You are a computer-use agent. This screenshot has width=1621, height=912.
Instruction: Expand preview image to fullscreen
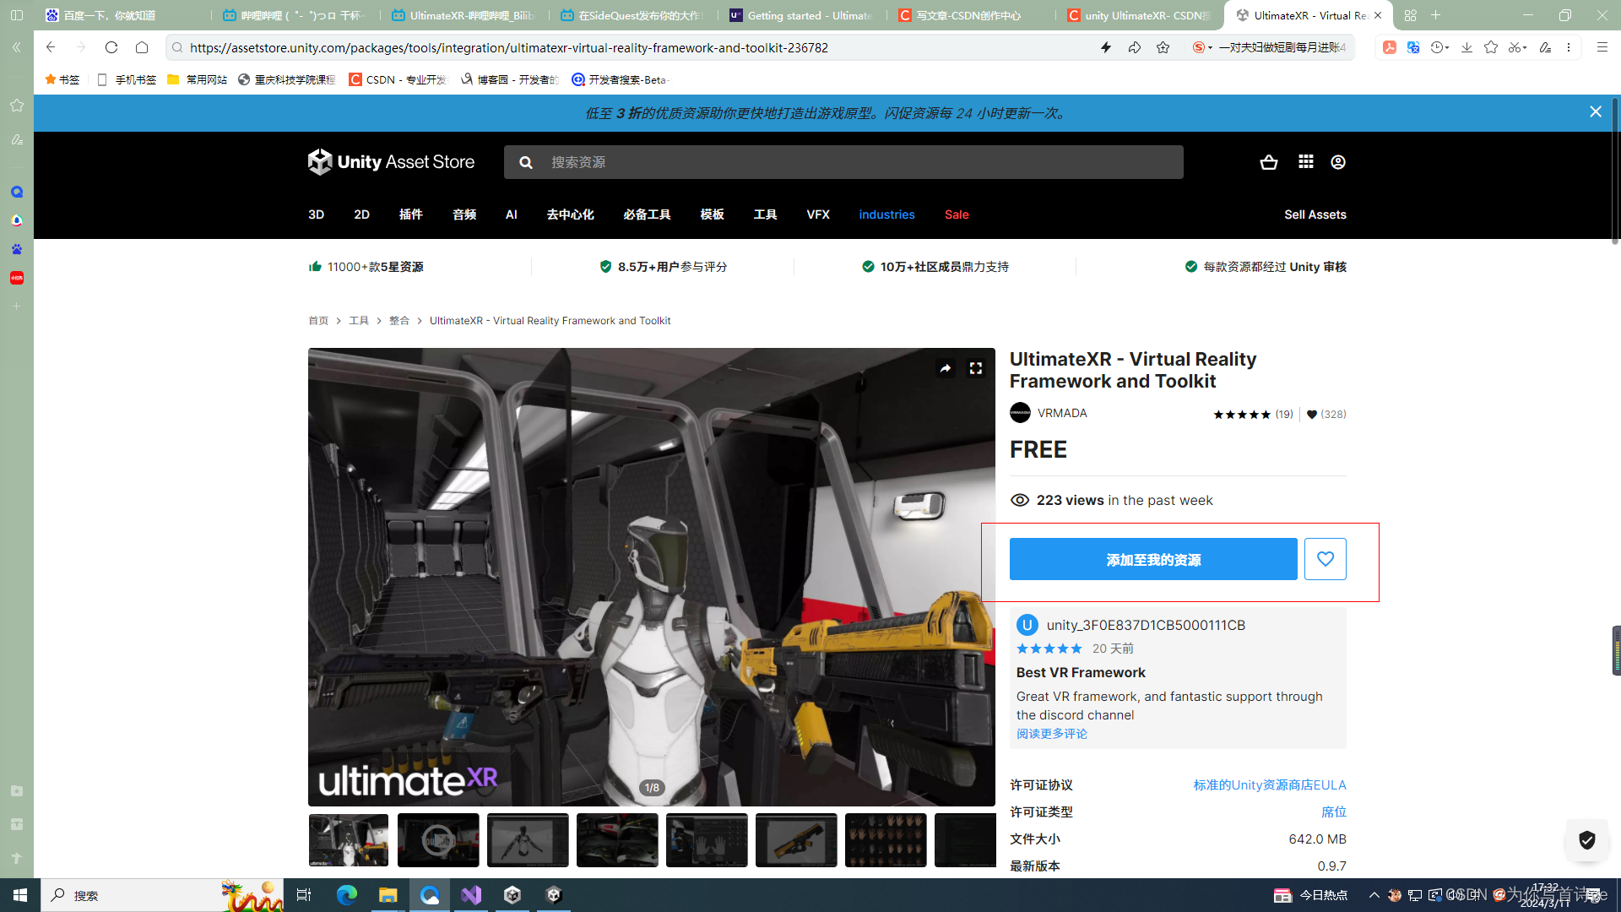pyautogui.click(x=976, y=368)
